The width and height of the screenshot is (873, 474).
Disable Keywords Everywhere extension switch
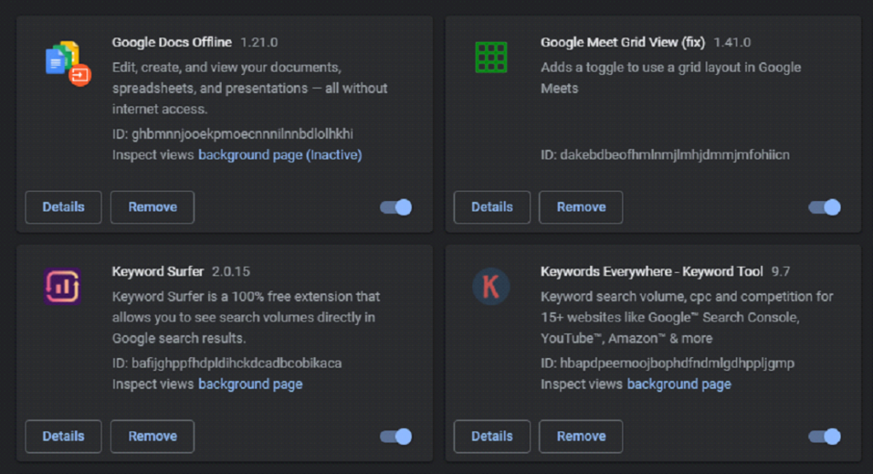coord(824,436)
